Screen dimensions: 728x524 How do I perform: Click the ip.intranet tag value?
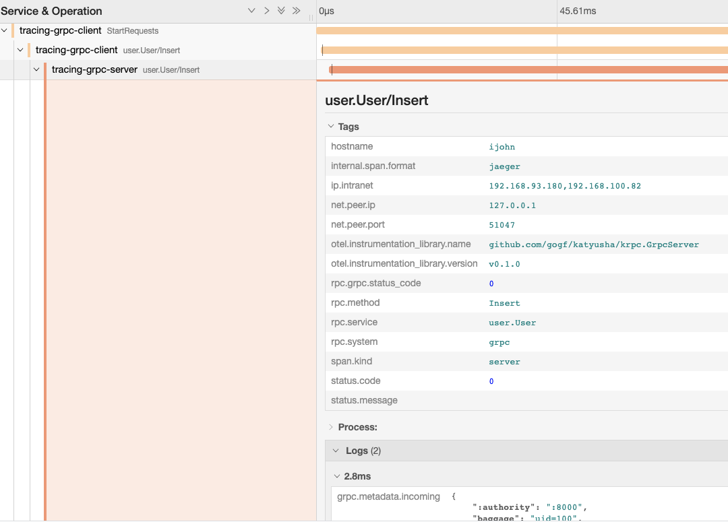pos(565,186)
